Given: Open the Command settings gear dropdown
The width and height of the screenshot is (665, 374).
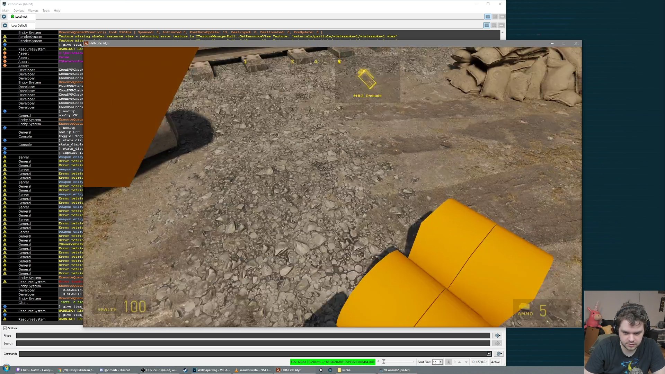Looking at the screenshot, I should coord(499,354).
